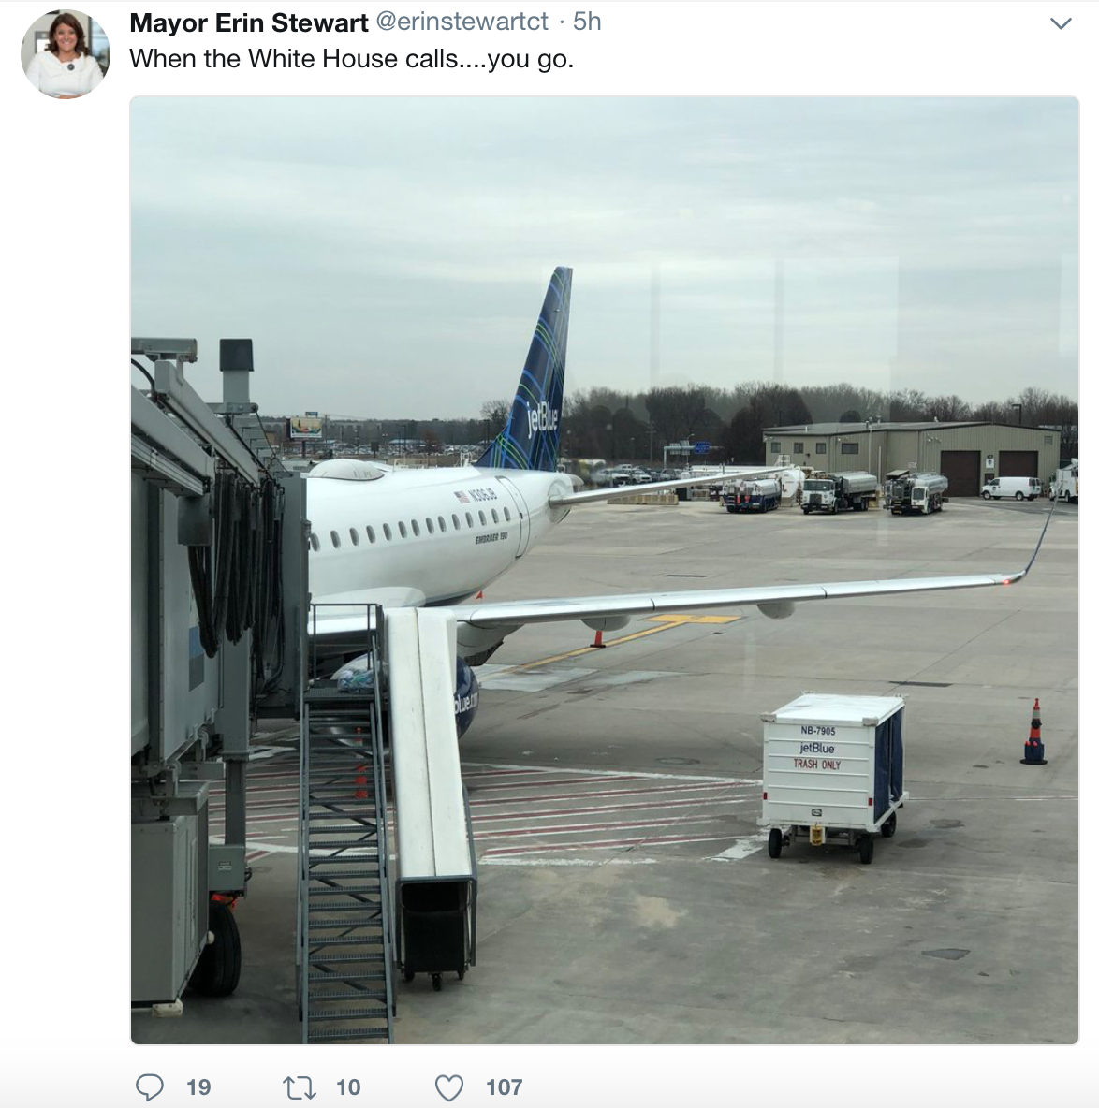This screenshot has height=1108, width=1099.
Task: Click the reply count 19
Action: pyautogui.click(x=198, y=1086)
